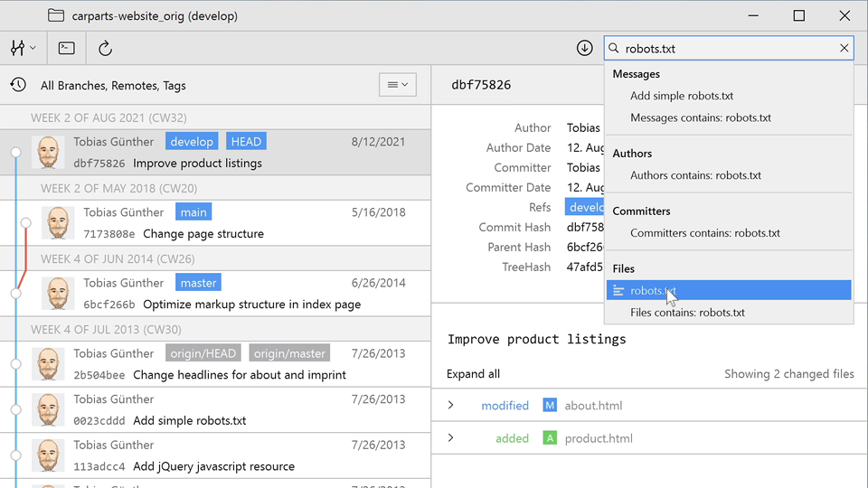
Task: Clear the search field with X
Action: (844, 49)
